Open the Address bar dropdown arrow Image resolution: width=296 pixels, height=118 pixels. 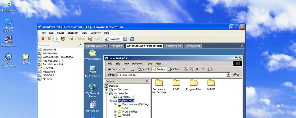click(x=228, y=75)
